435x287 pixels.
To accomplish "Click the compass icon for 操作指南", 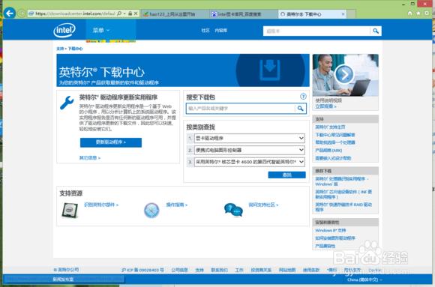I will click(x=151, y=211).
